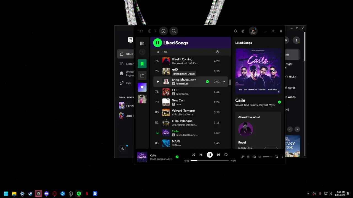The height and width of the screenshot is (198, 353).
Task: Open the lyrics microphone icon
Action: point(242,157)
